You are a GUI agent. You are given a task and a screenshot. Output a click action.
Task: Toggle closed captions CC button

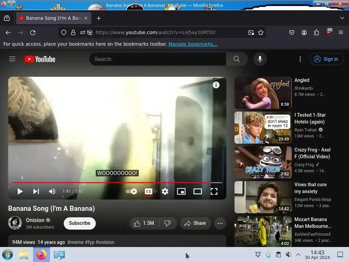[x=149, y=191]
